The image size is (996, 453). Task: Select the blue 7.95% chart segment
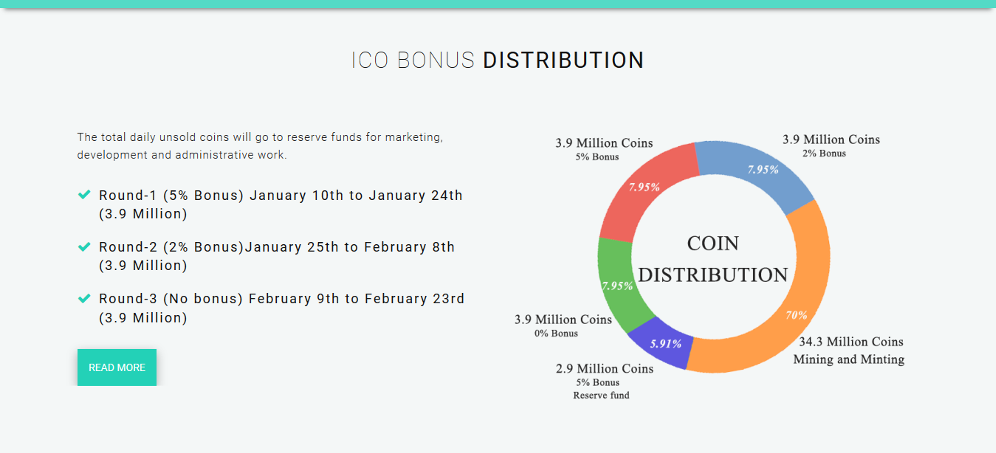pos(763,170)
